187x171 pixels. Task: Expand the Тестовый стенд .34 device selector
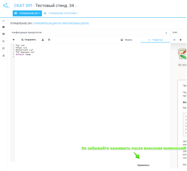tap(56, 6)
